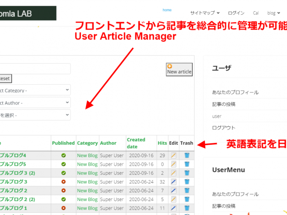This screenshot has height=215, width=287.
Task: Click ログアウト in ユーザ module
Action: click(224, 128)
